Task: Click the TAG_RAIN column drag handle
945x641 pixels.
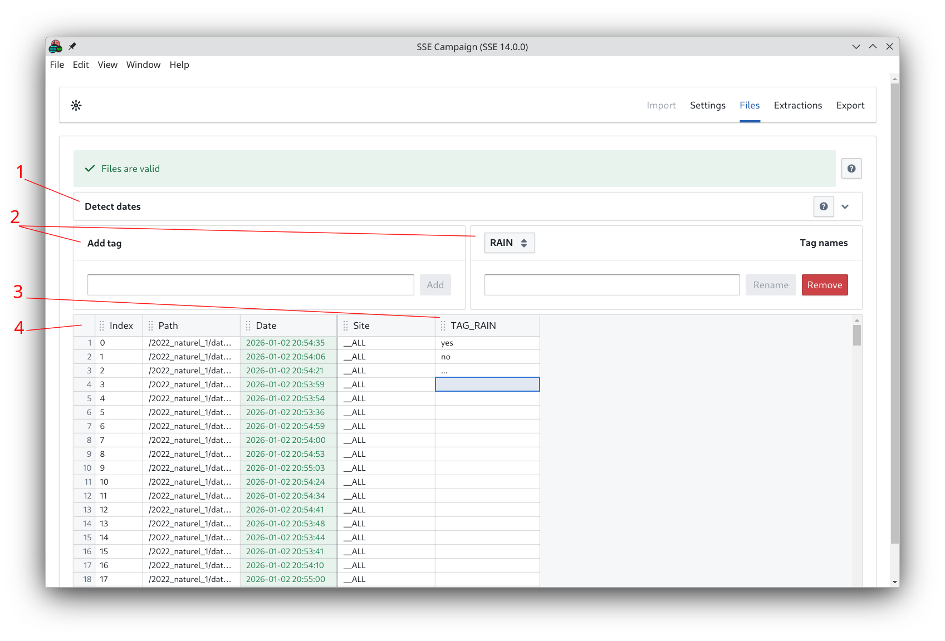Action: pyautogui.click(x=443, y=326)
